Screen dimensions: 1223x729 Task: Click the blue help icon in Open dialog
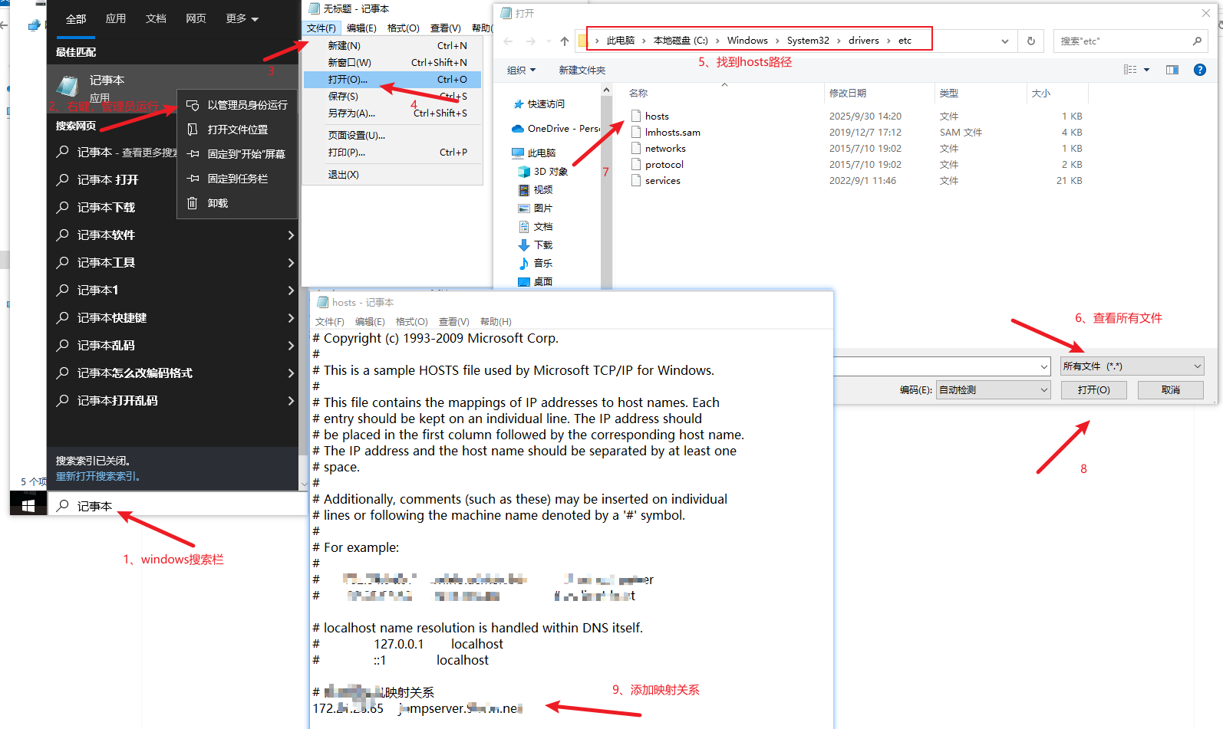[1200, 70]
